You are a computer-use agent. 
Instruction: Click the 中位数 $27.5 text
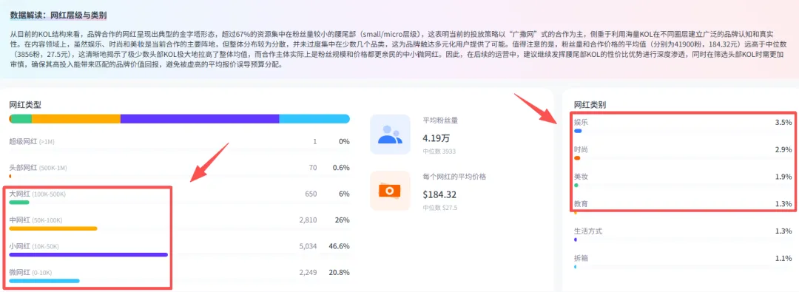(440, 208)
